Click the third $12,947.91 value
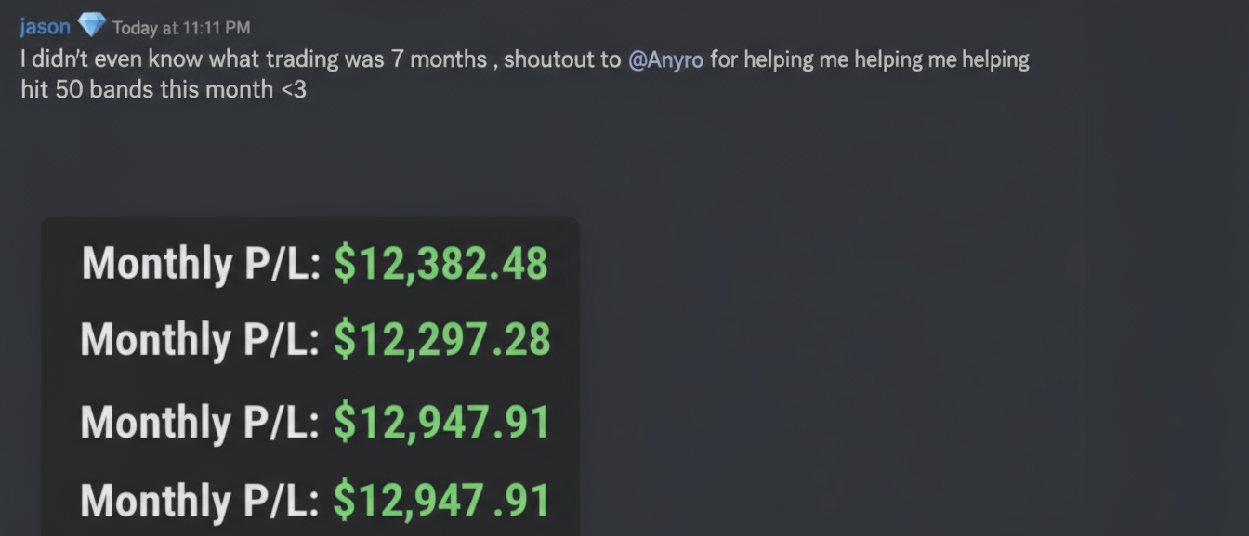 click(x=441, y=420)
